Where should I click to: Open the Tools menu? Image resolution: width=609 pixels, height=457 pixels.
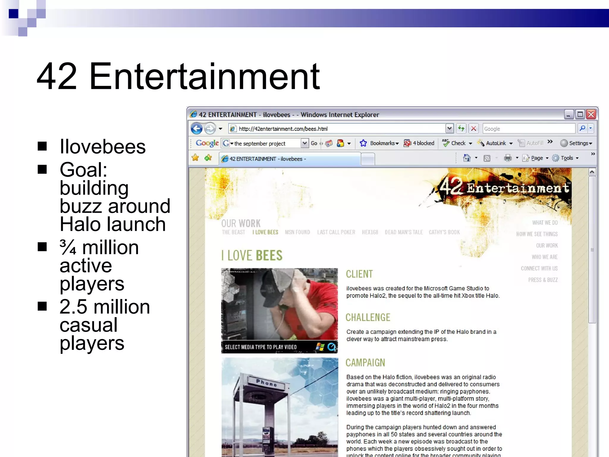(x=565, y=158)
